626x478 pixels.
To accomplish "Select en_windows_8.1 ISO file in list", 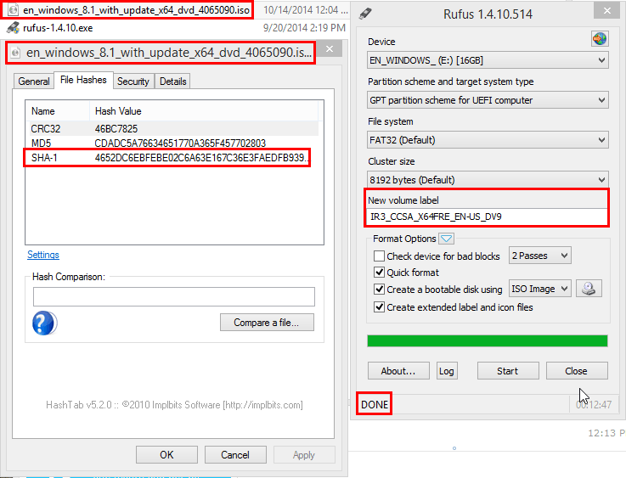I will click(x=136, y=10).
